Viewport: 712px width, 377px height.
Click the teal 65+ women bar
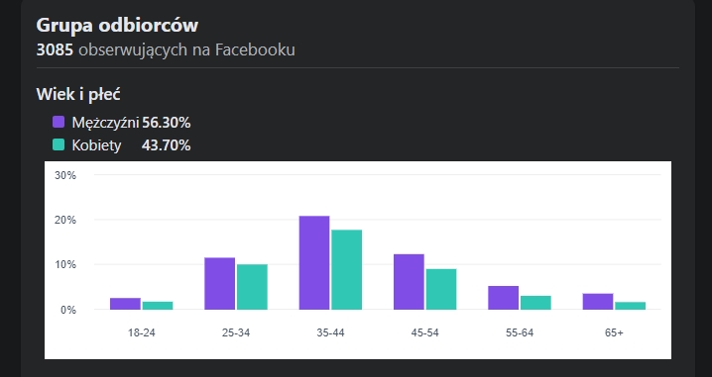(631, 306)
